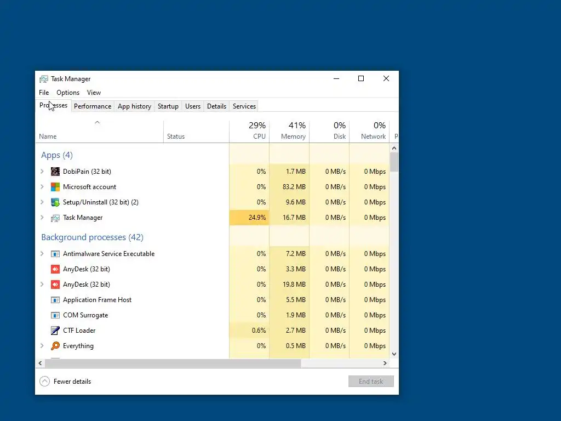The width and height of the screenshot is (561, 421).
Task: Select the 1.7 MB memory value
Action: click(x=295, y=172)
